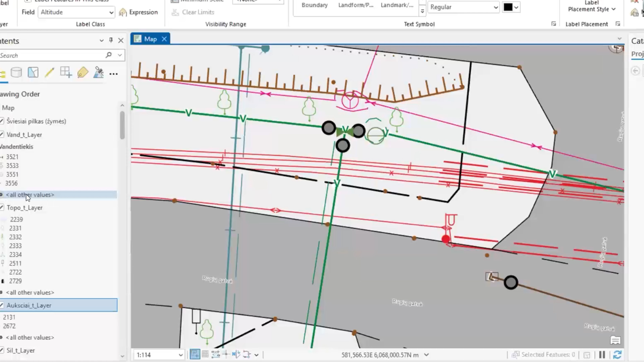Open the Expression builder
The image size is (644, 362).
[139, 12]
